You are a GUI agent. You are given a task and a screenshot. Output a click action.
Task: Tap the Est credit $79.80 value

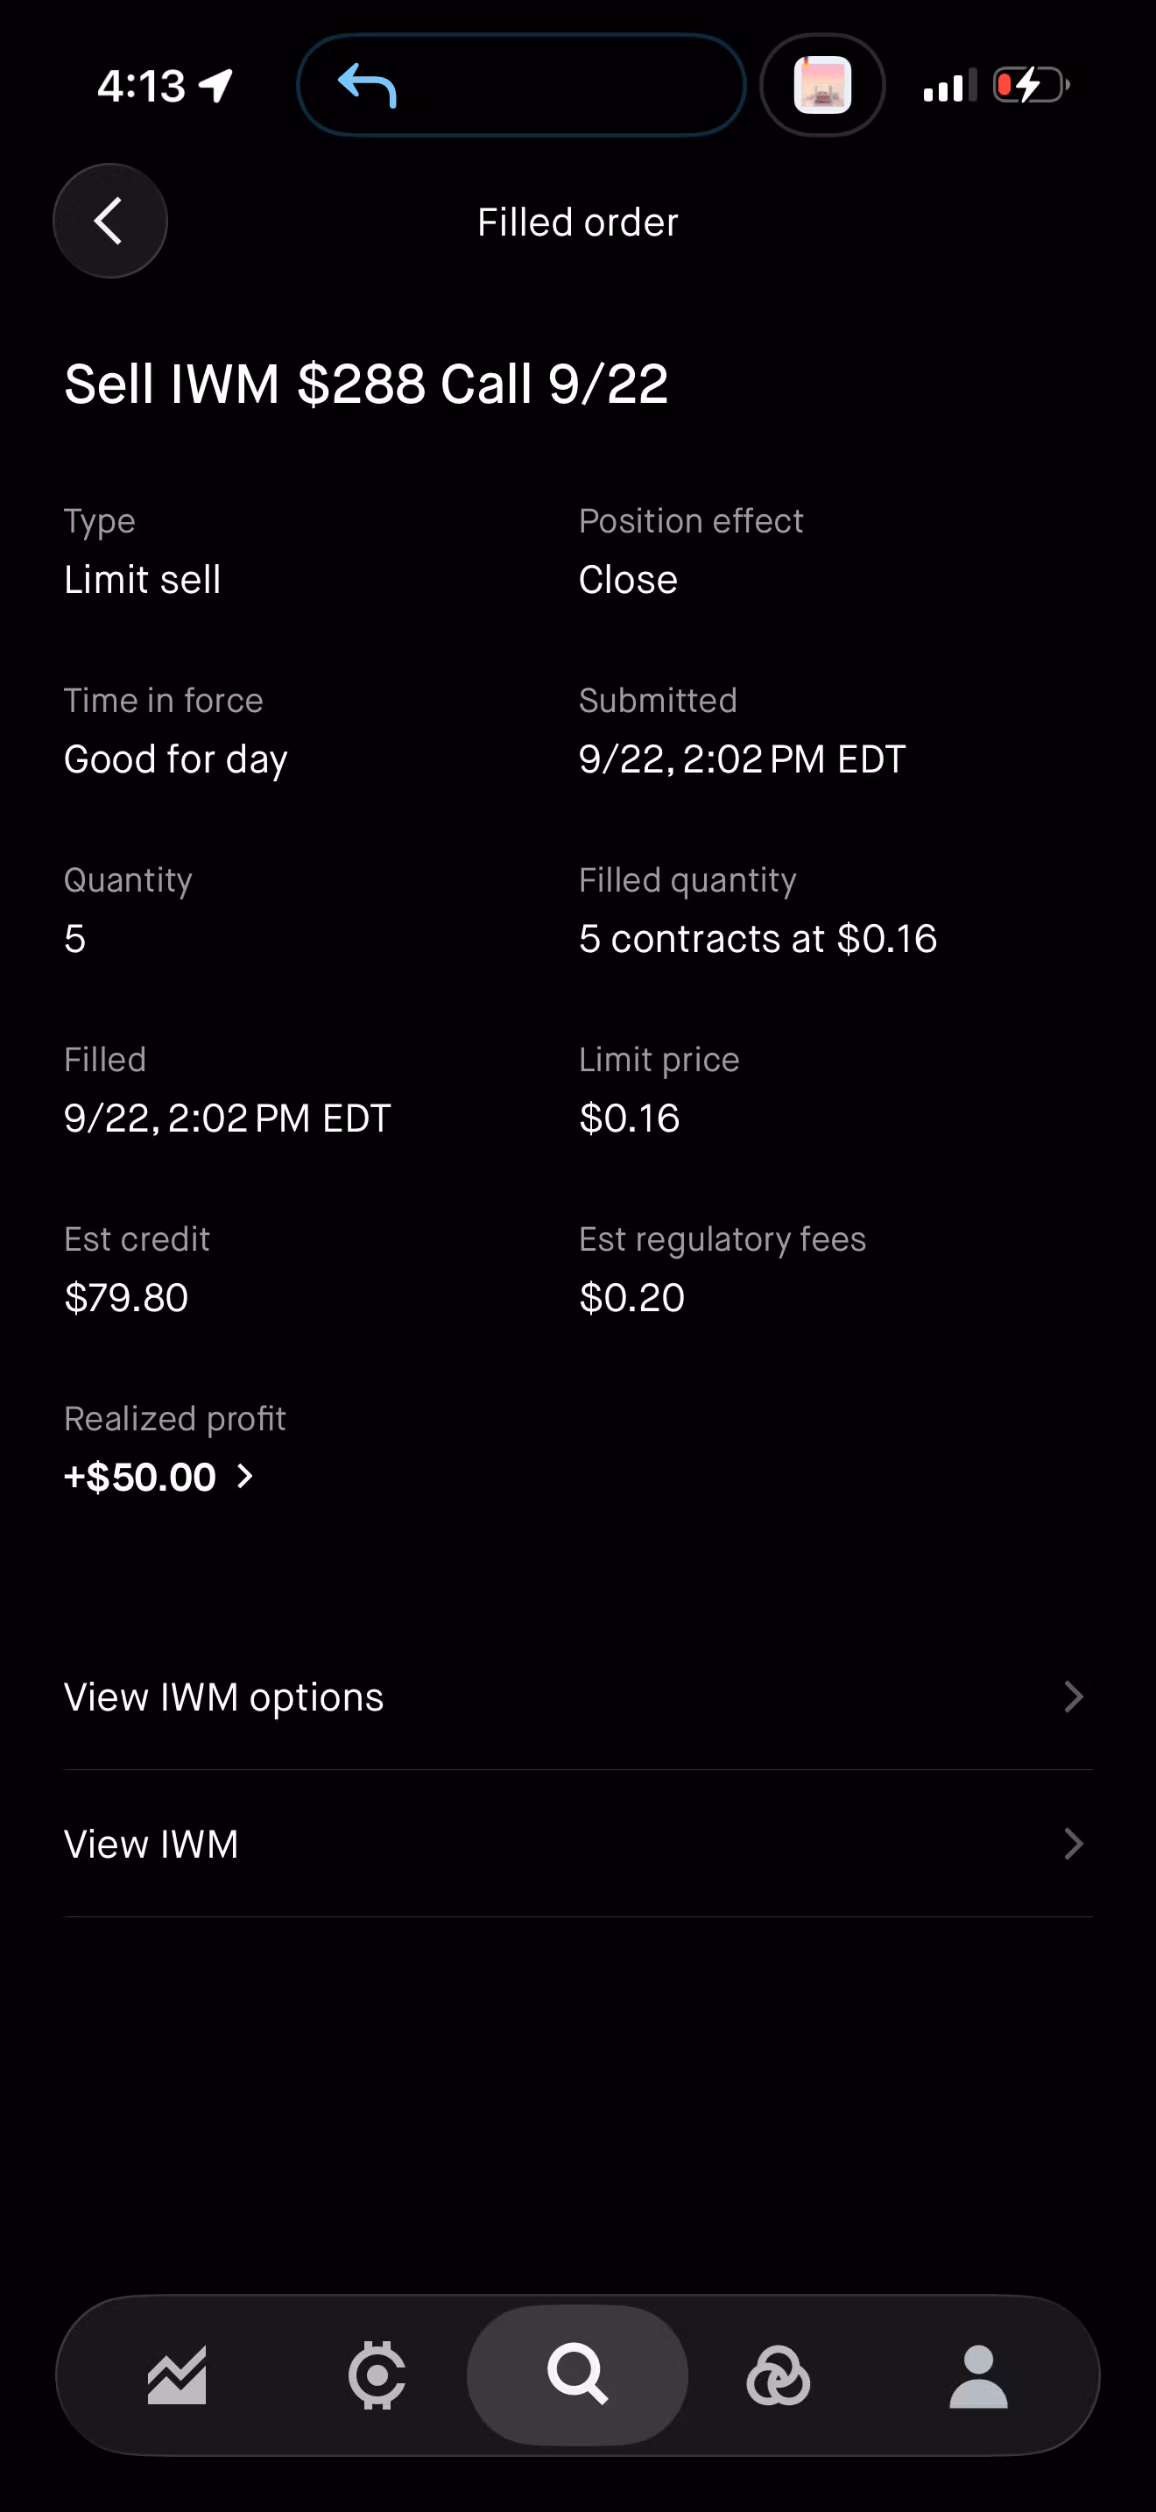126,1297
